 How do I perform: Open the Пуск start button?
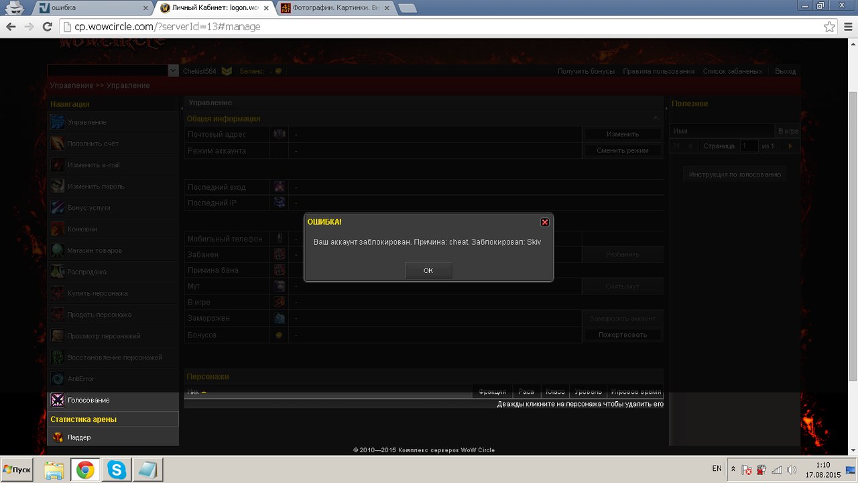pyautogui.click(x=18, y=470)
